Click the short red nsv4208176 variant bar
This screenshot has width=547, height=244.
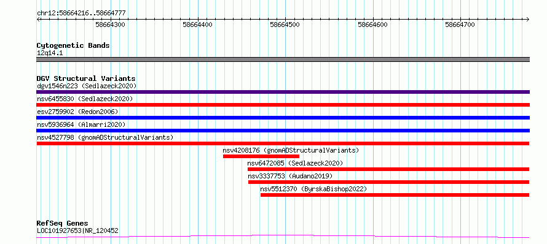click(x=261, y=156)
